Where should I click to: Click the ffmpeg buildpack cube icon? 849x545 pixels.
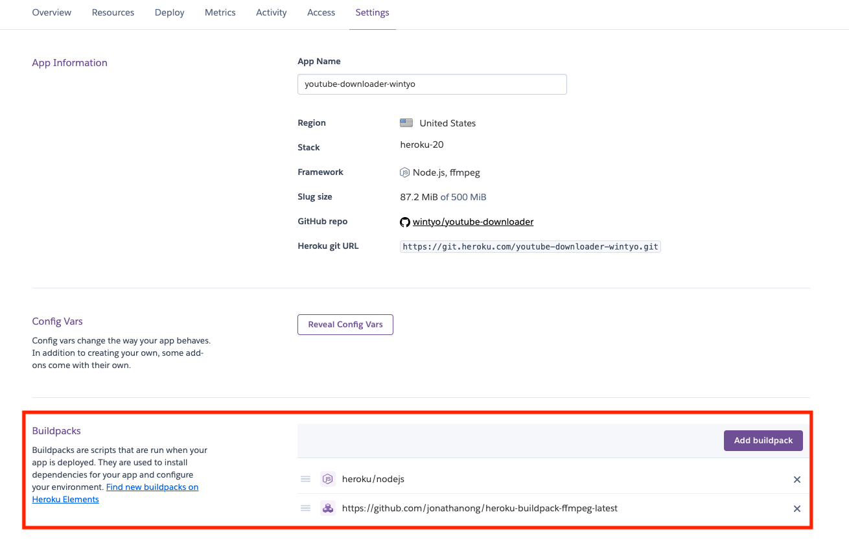[328, 508]
